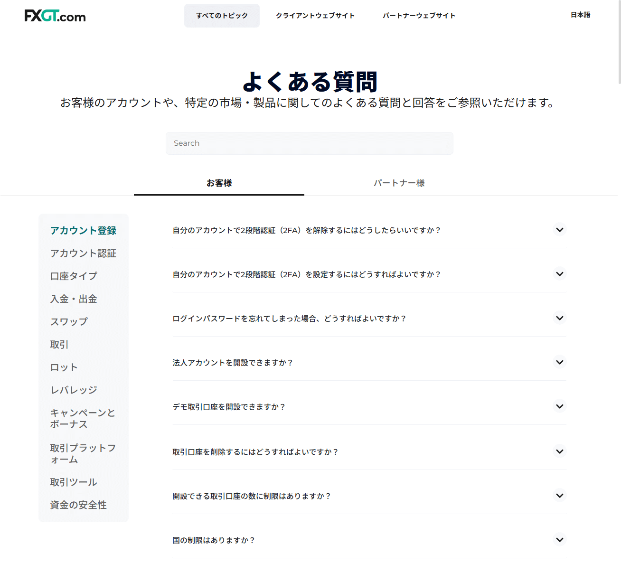Select 入金・出金 category in sidebar
The image size is (621, 573).
pyautogui.click(x=74, y=299)
